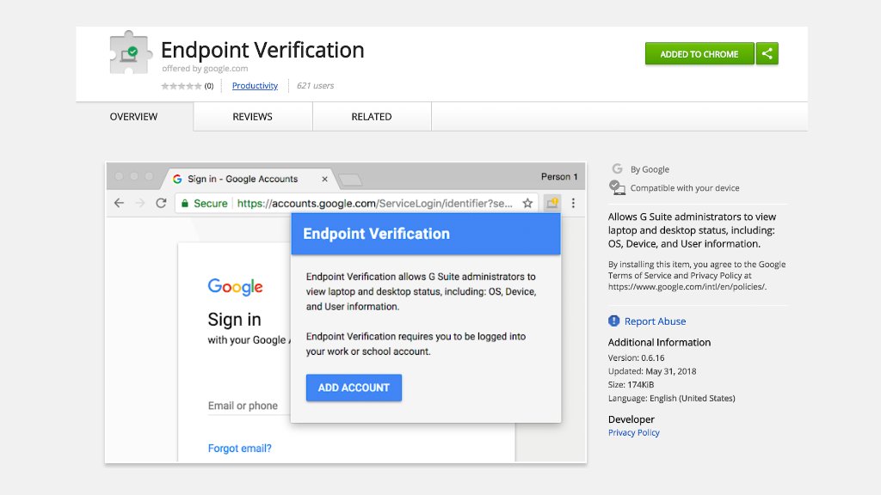This screenshot has width=881, height=495.
Task: Open the Productivity category link
Action: (255, 85)
